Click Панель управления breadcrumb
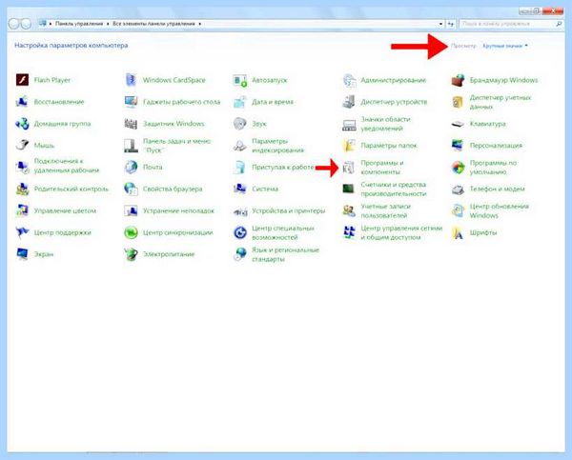 click(79, 24)
